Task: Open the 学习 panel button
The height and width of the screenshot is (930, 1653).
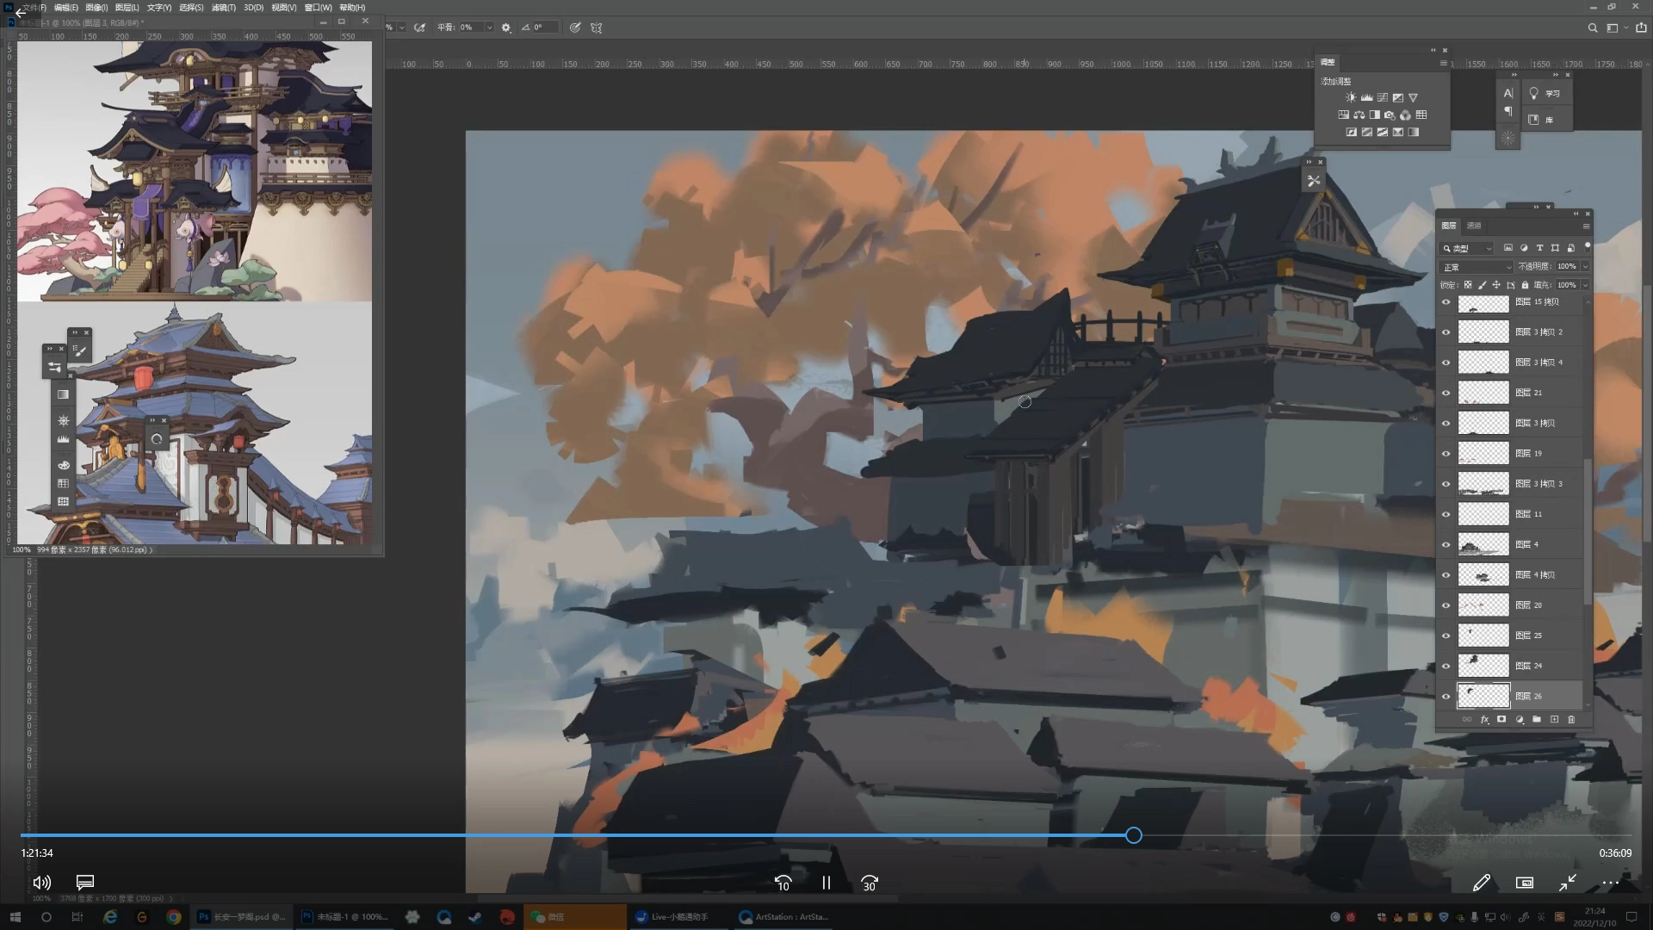Action: (1545, 94)
